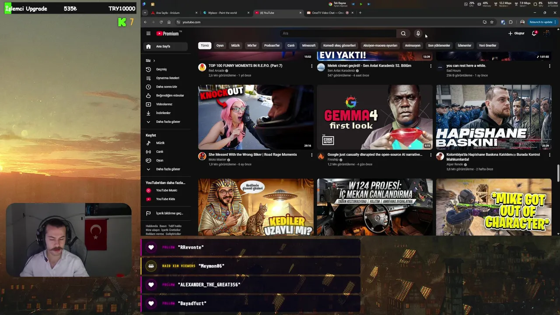
Task: Switch to the OmeTV Video Chat tab
Action: pyautogui.click(x=330, y=13)
